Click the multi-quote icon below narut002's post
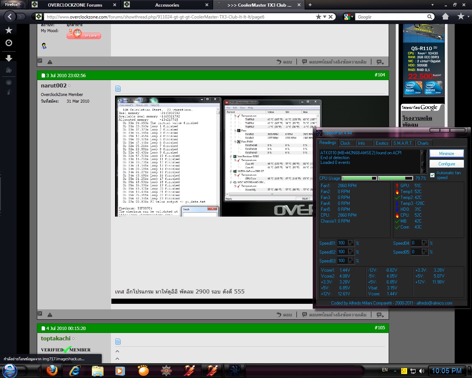This screenshot has height=378, width=472. pos(380,315)
